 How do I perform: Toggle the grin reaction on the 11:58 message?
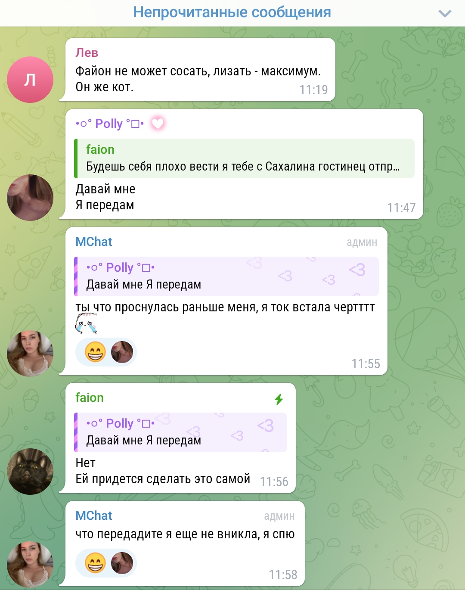(95, 563)
